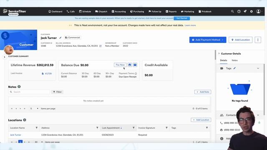
Task: Click Lifetime Revenue '$262,612.59' value
Action: click(45, 65)
